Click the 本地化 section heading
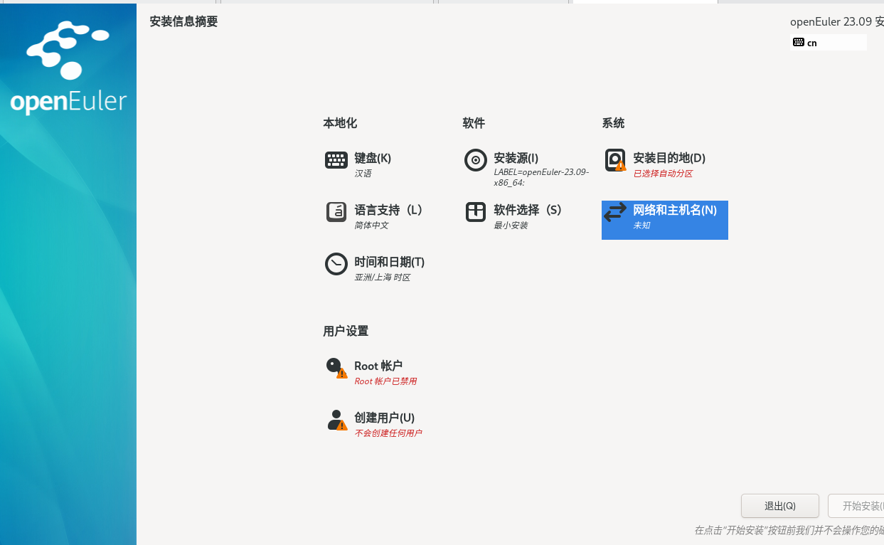 (x=340, y=123)
